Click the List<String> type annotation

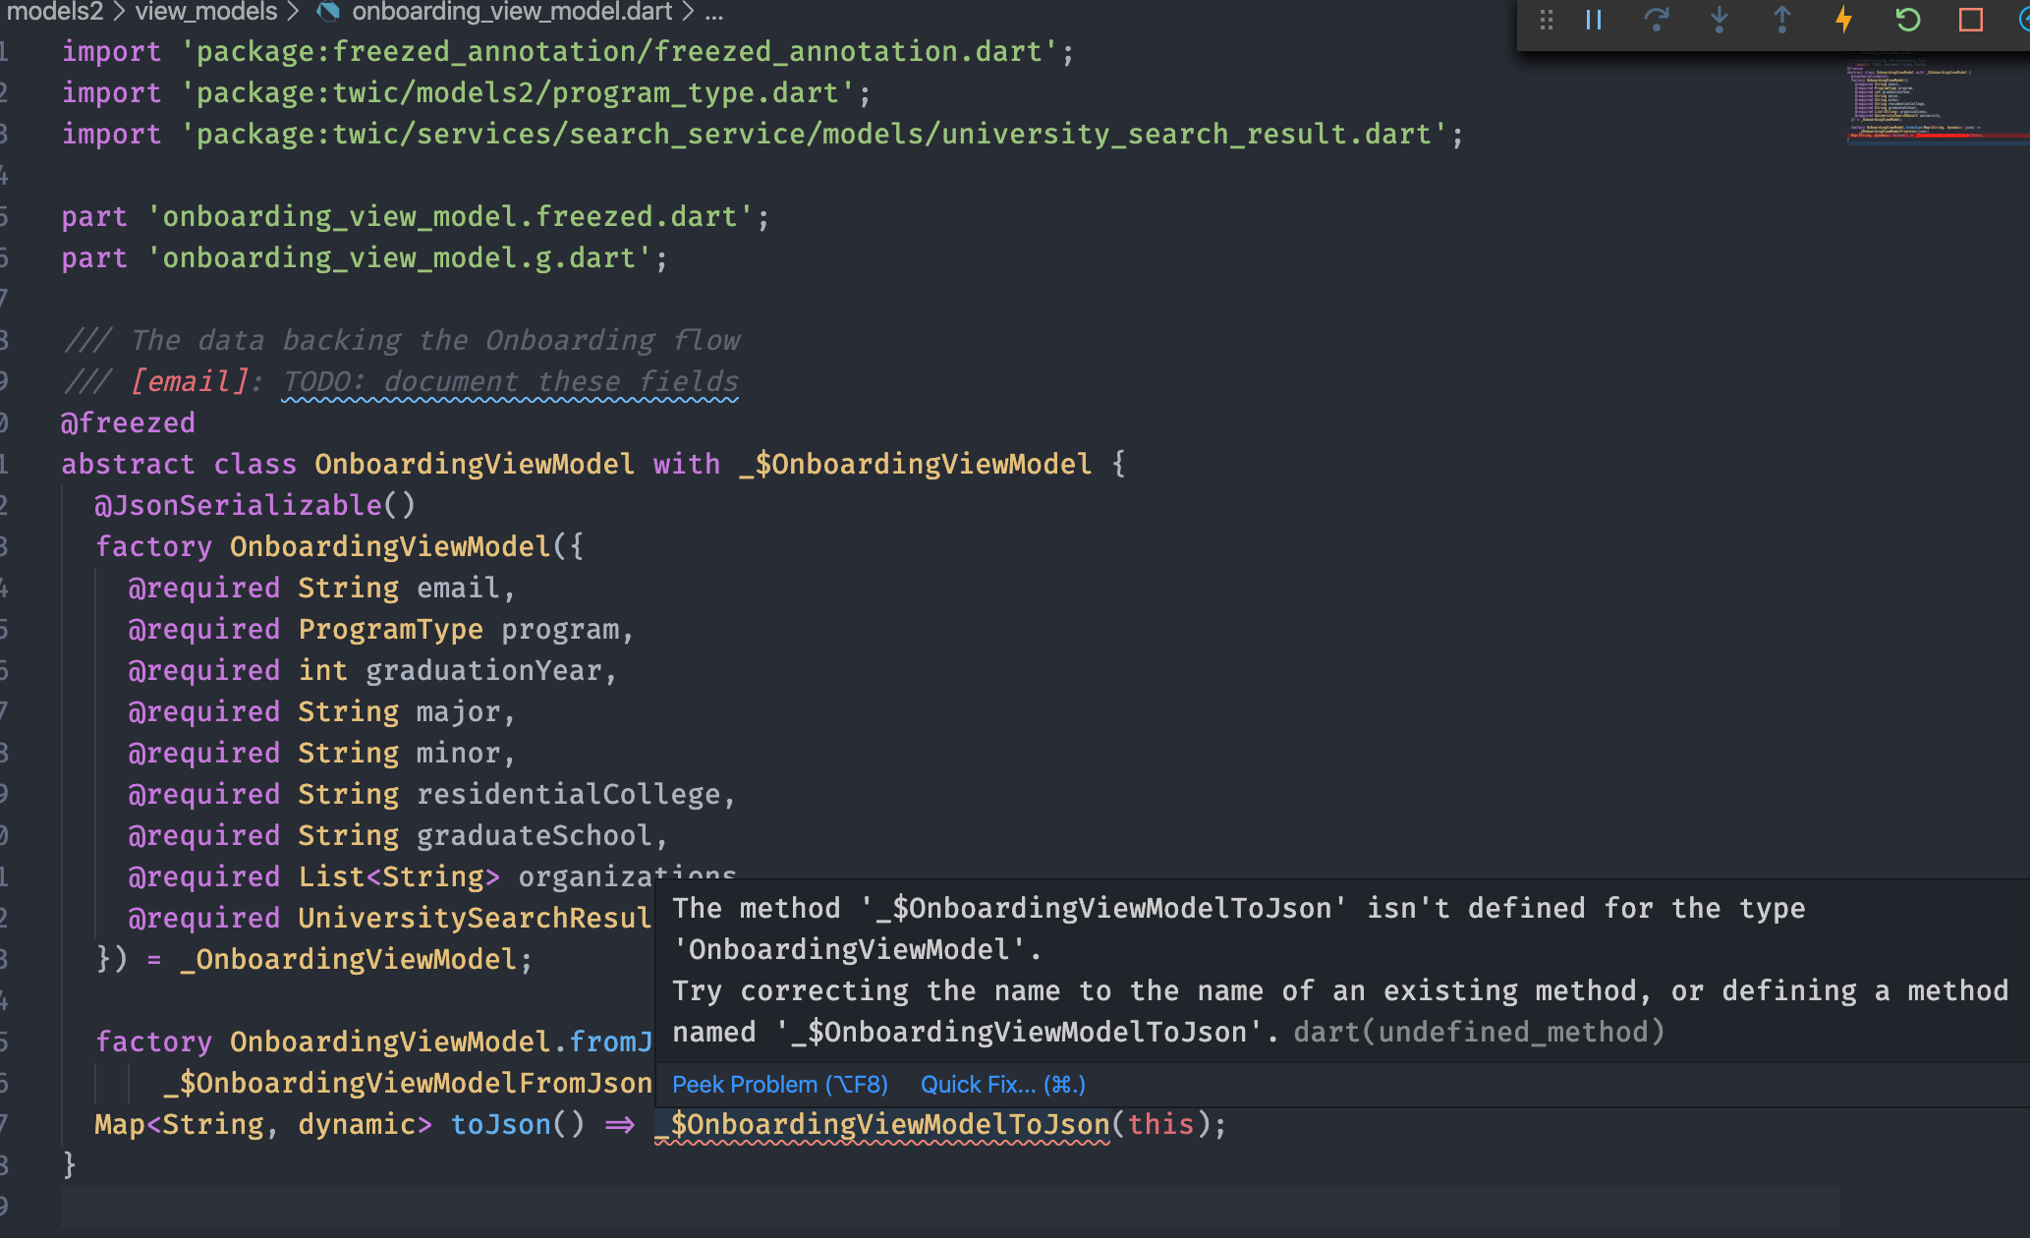point(399,876)
